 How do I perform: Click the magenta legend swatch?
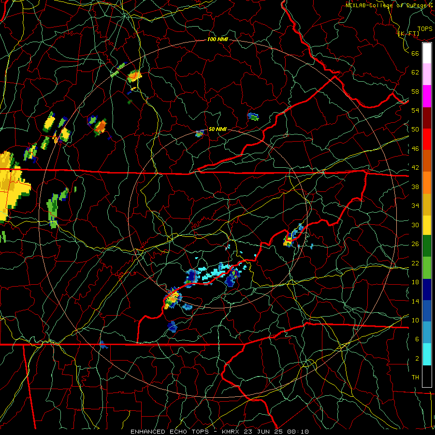pyautogui.click(x=427, y=96)
